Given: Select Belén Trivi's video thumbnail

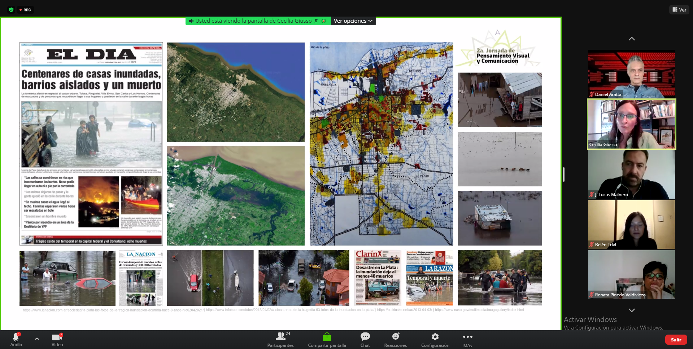Looking at the screenshot, I should point(632,224).
